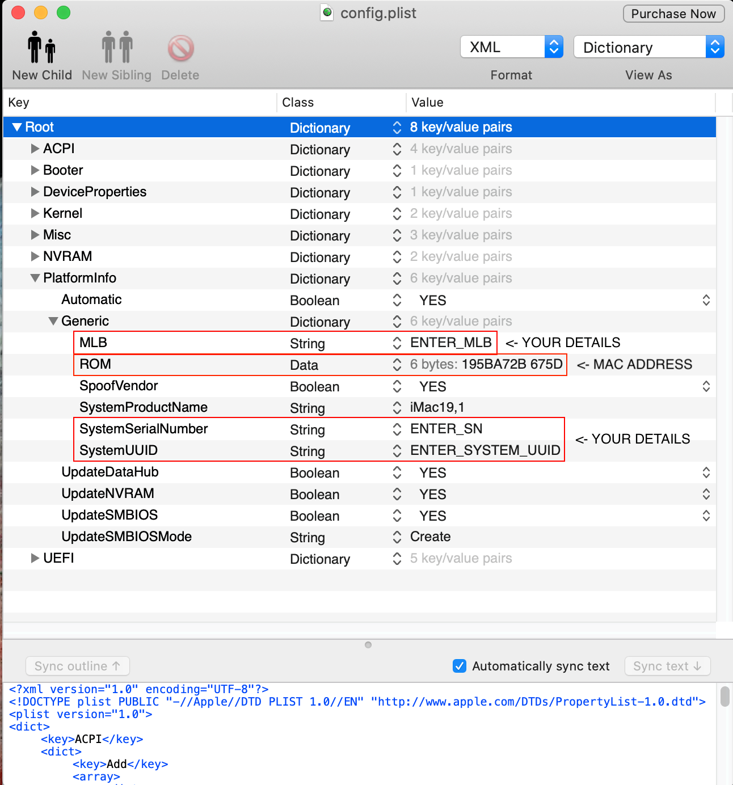Open class stepper for the MLB row
Image resolution: width=733 pixels, height=785 pixels.
point(397,343)
